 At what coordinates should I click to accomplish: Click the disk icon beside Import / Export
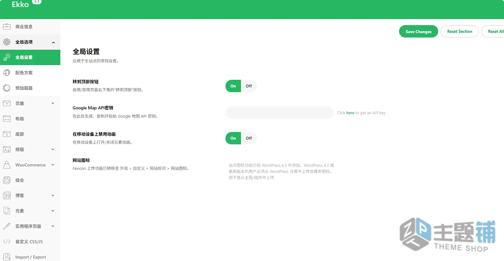point(7,257)
